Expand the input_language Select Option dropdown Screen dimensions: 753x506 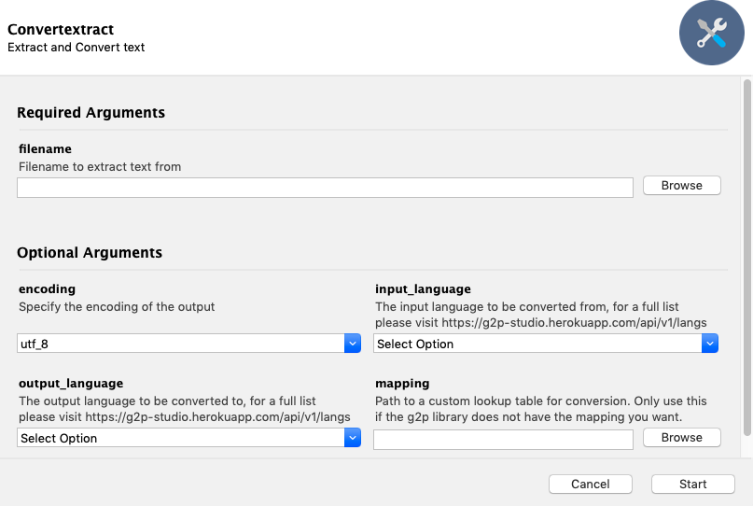click(x=537, y=344)
